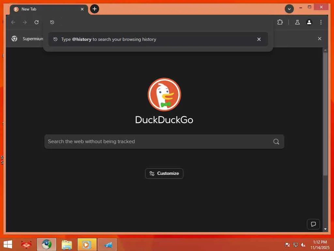Click the Supermium browser taskbar icon
Viewport: 334px width, 251px height.
tap(46, 244)
